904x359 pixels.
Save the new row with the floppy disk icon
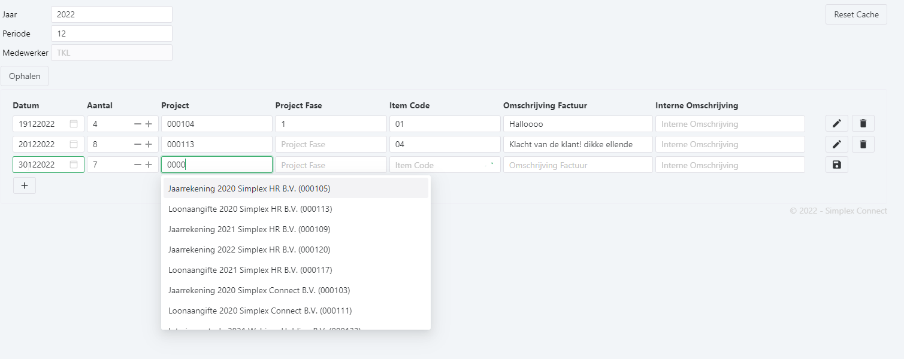(x=836, y=165)
